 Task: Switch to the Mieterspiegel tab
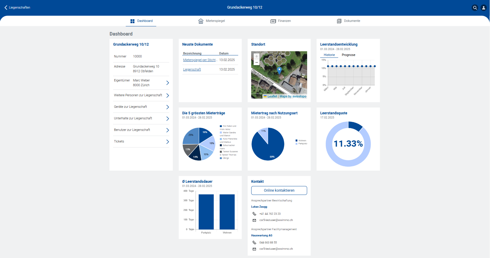[x=211, y=21]
